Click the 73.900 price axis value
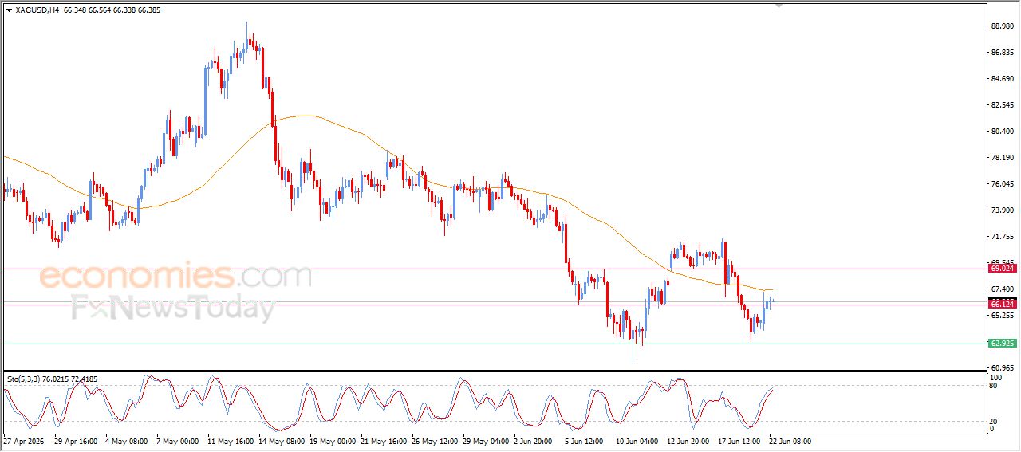The width and height of the screenshot is (1021, 452). (1002, 210)
